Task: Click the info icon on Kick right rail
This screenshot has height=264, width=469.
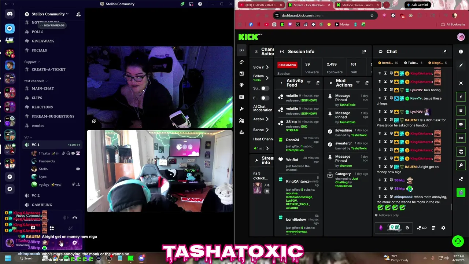Action: coord(461,52)
